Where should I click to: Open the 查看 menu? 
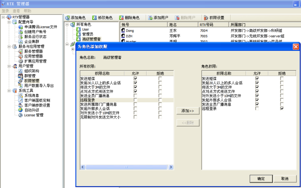(x=17, y=11)
